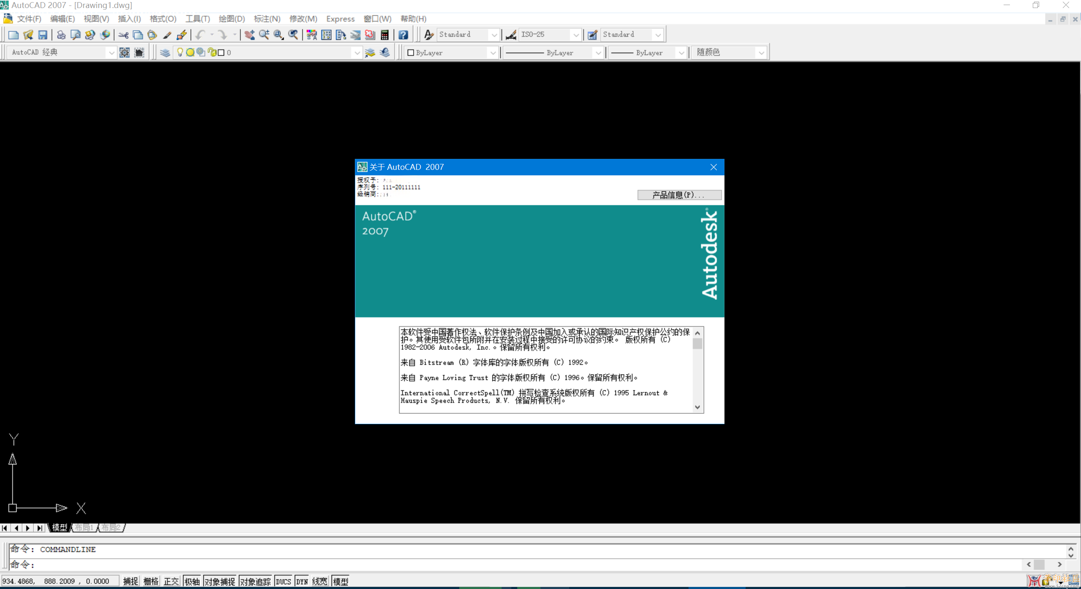Screen dimensions: 1081x589
Task: Toggle DUCS in status bar
Action: pos(283,581)
